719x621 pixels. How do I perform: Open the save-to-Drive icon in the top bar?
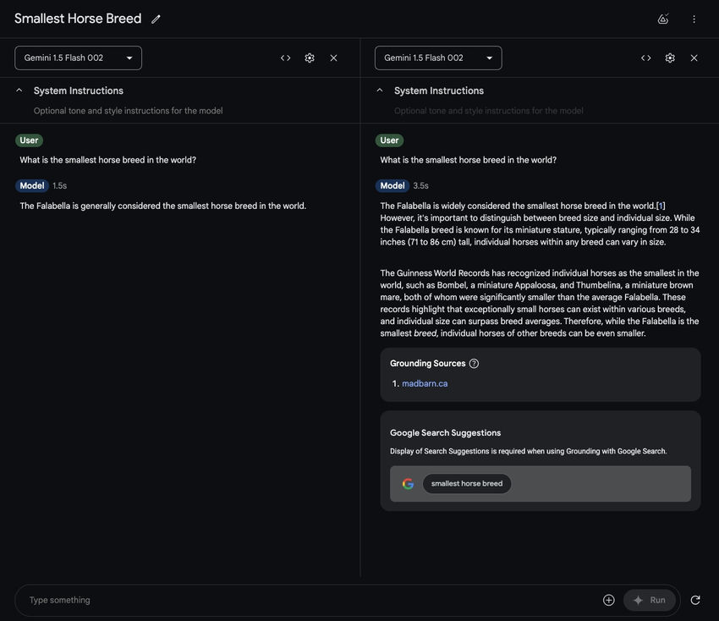(663, 19)
